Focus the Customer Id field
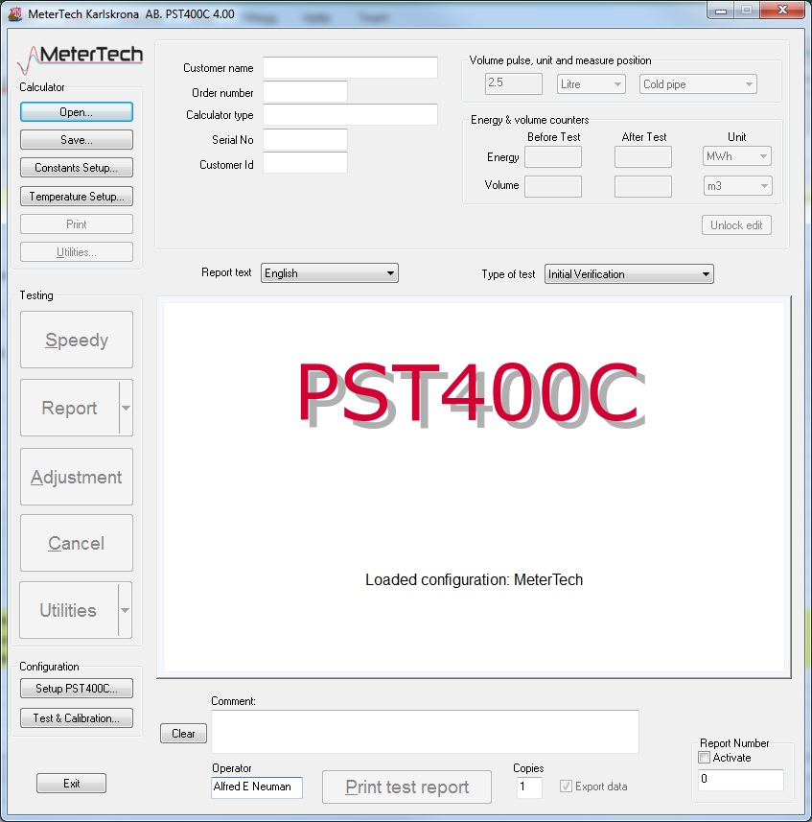Screen dimensions: 812x822 (x=306, y=162)
